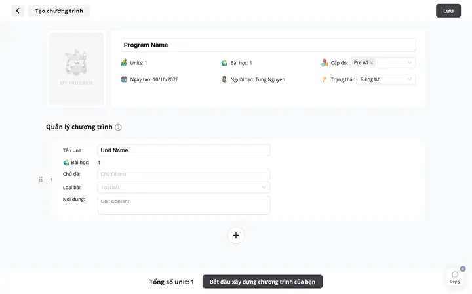472x294 pixels.
Task: Click the book icon in unit Bài học row
Action: 66,163
